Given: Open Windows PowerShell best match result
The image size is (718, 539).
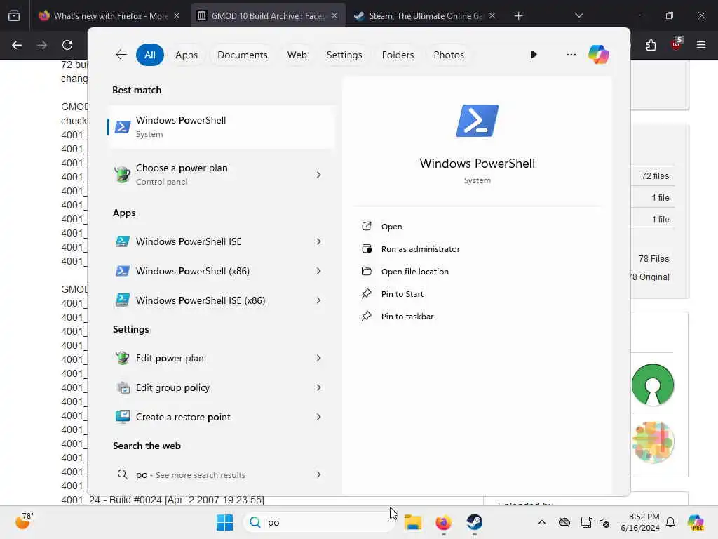Looking at the screenshot, I should tap(221, 127).
